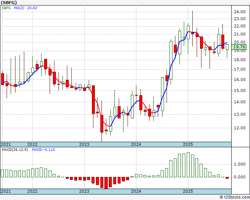Select the 17.00 price axis level
Screen dimensions: 250x200
pyautogui.click(x=239, y=69)
